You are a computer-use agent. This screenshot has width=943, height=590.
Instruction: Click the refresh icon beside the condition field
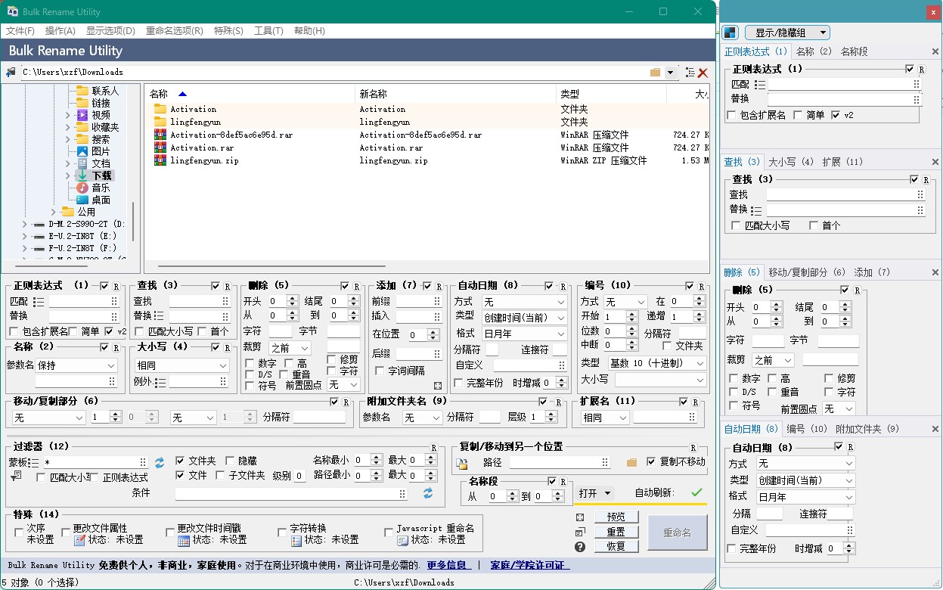[427, 493]
